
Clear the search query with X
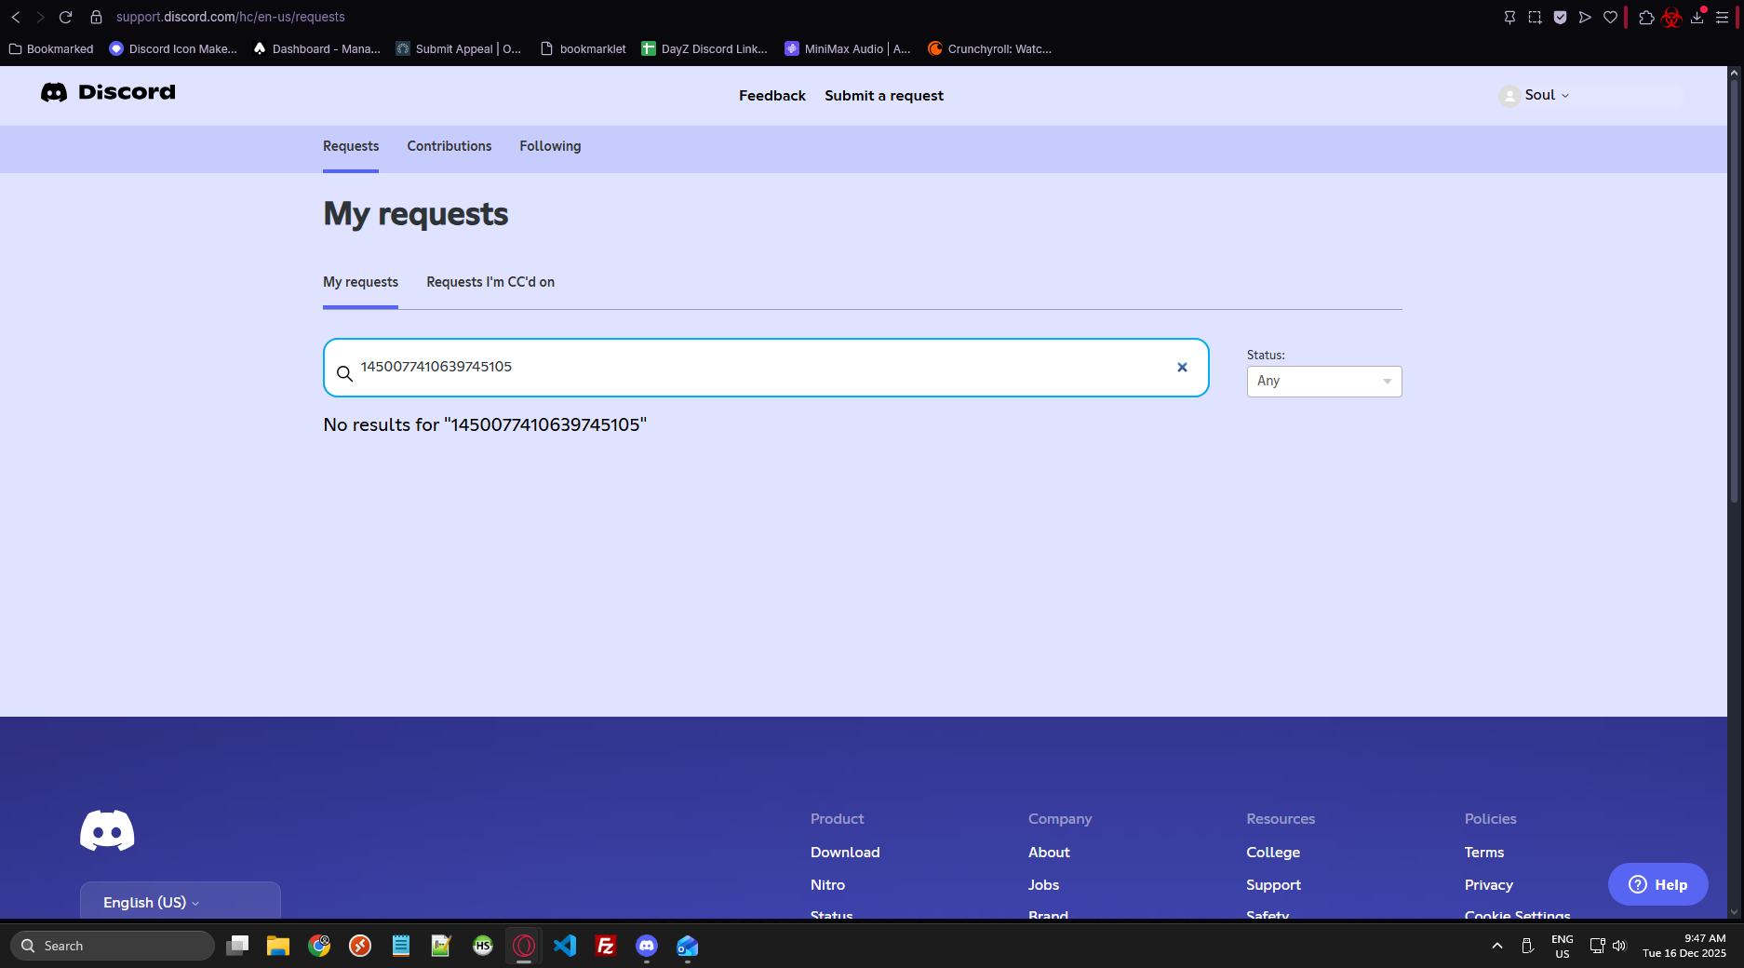1182,368
